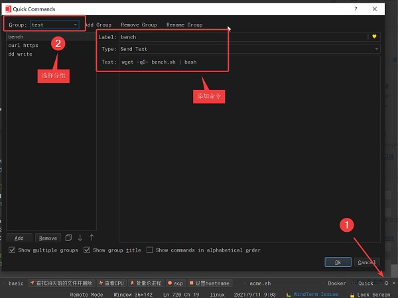Open the Group dropdown showing test

point(54,25)
